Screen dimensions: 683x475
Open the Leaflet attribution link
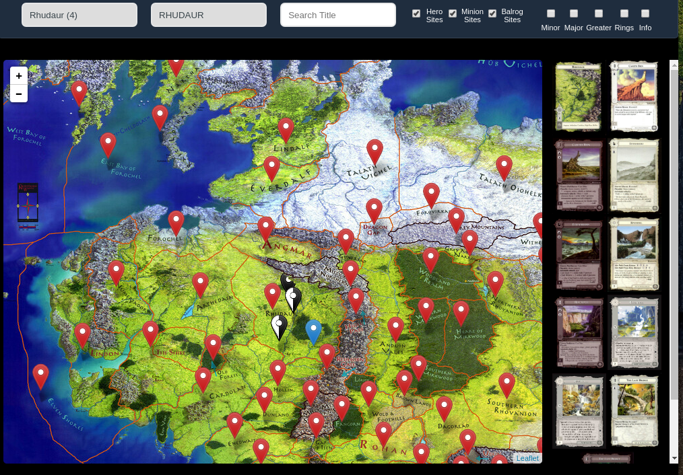coord(527,458)
